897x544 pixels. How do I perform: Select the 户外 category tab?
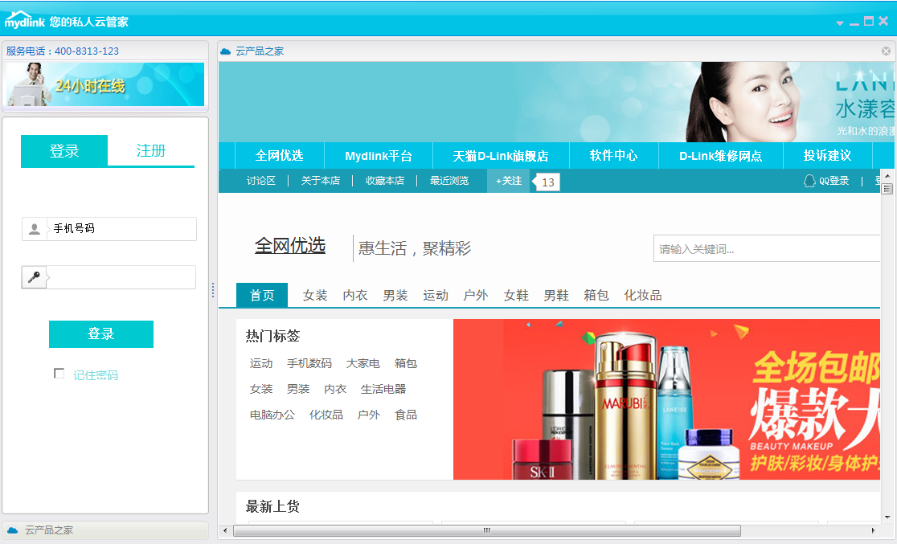(x=475, y=295)
